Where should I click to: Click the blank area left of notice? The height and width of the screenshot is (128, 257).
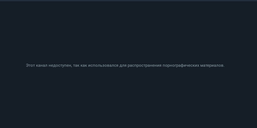tap(13, 65)
